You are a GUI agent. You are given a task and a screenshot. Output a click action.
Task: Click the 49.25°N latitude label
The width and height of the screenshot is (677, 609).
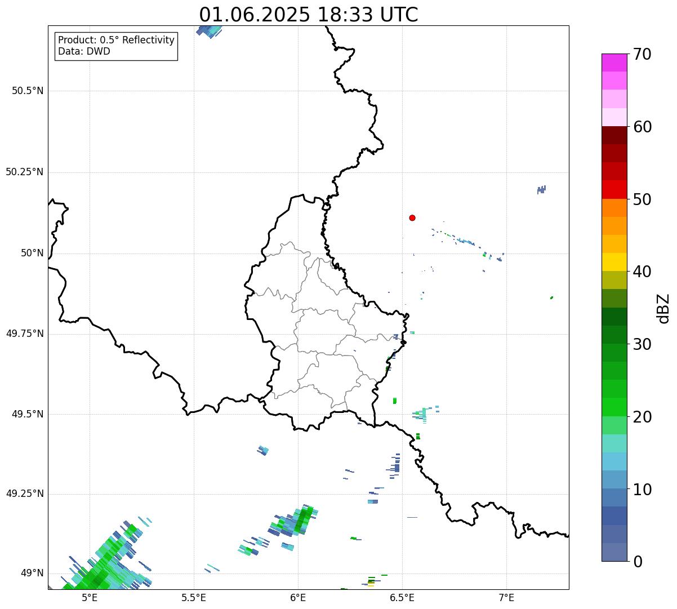click(25, 494)
